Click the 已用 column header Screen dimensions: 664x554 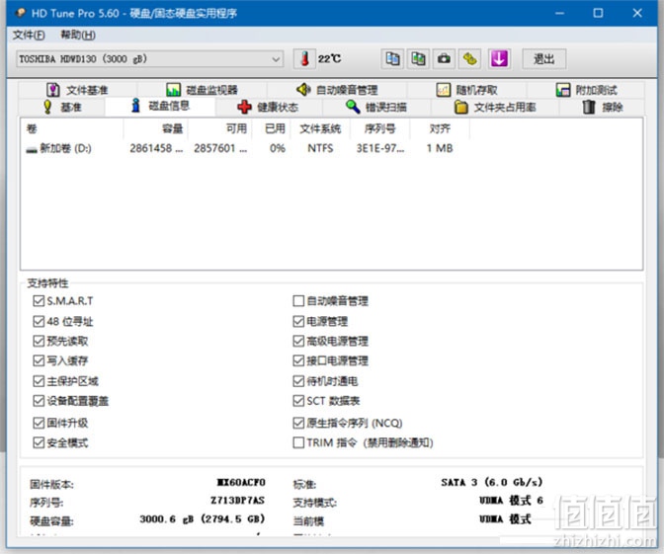(271, 128)
